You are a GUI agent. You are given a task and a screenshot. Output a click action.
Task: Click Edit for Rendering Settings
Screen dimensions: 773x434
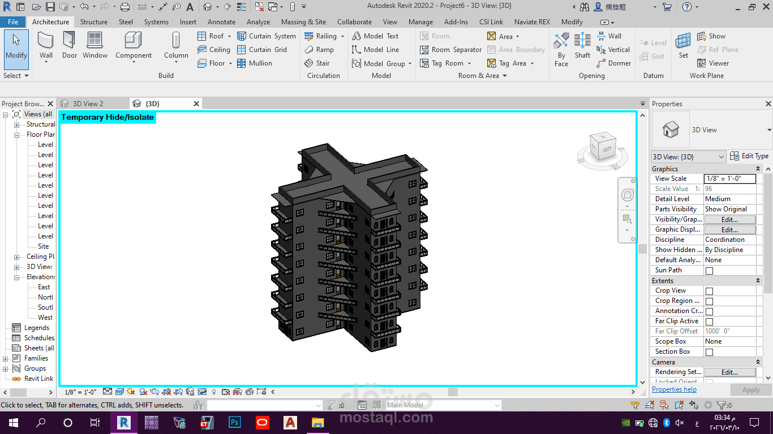point(729,372)
